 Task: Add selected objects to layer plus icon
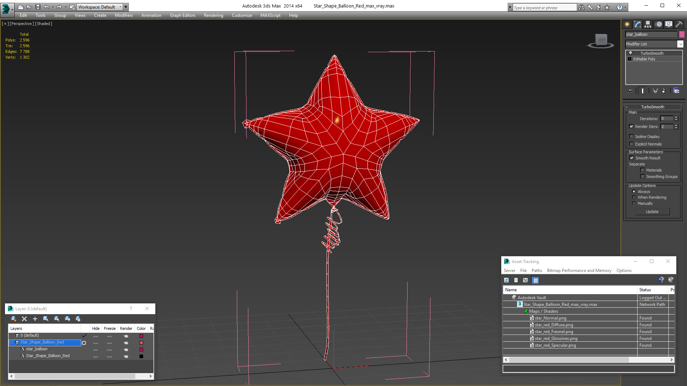click(35, 319)
